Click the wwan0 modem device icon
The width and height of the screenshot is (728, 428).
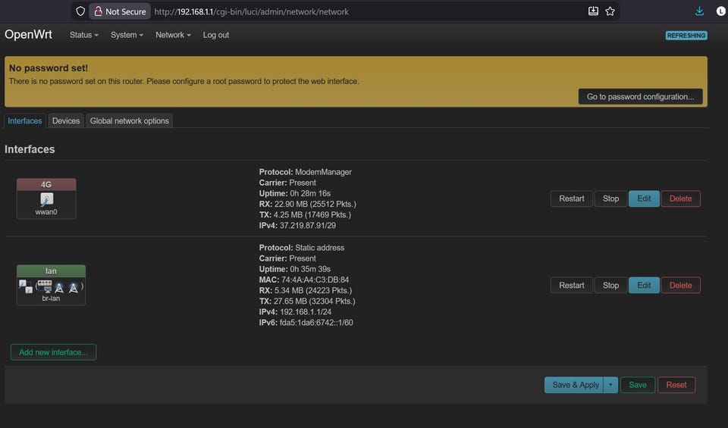(x=46, y=199)
